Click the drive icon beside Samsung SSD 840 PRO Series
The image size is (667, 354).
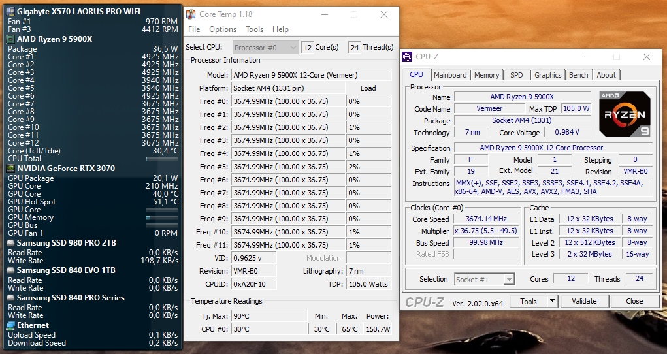coord(11,298)
